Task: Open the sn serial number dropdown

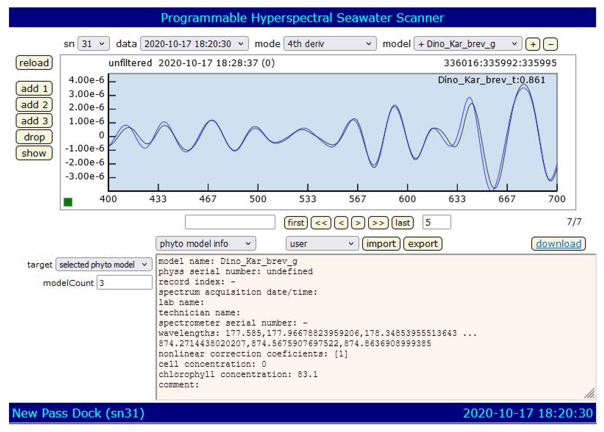Action: click(x=93, y=44)
